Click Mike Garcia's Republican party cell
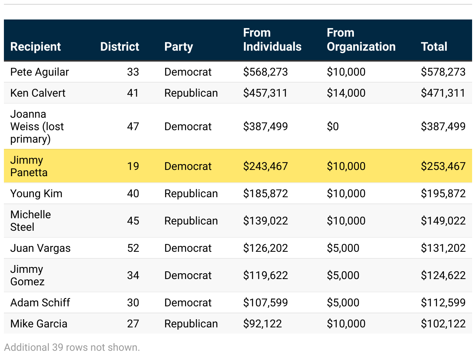 (191, 324)
